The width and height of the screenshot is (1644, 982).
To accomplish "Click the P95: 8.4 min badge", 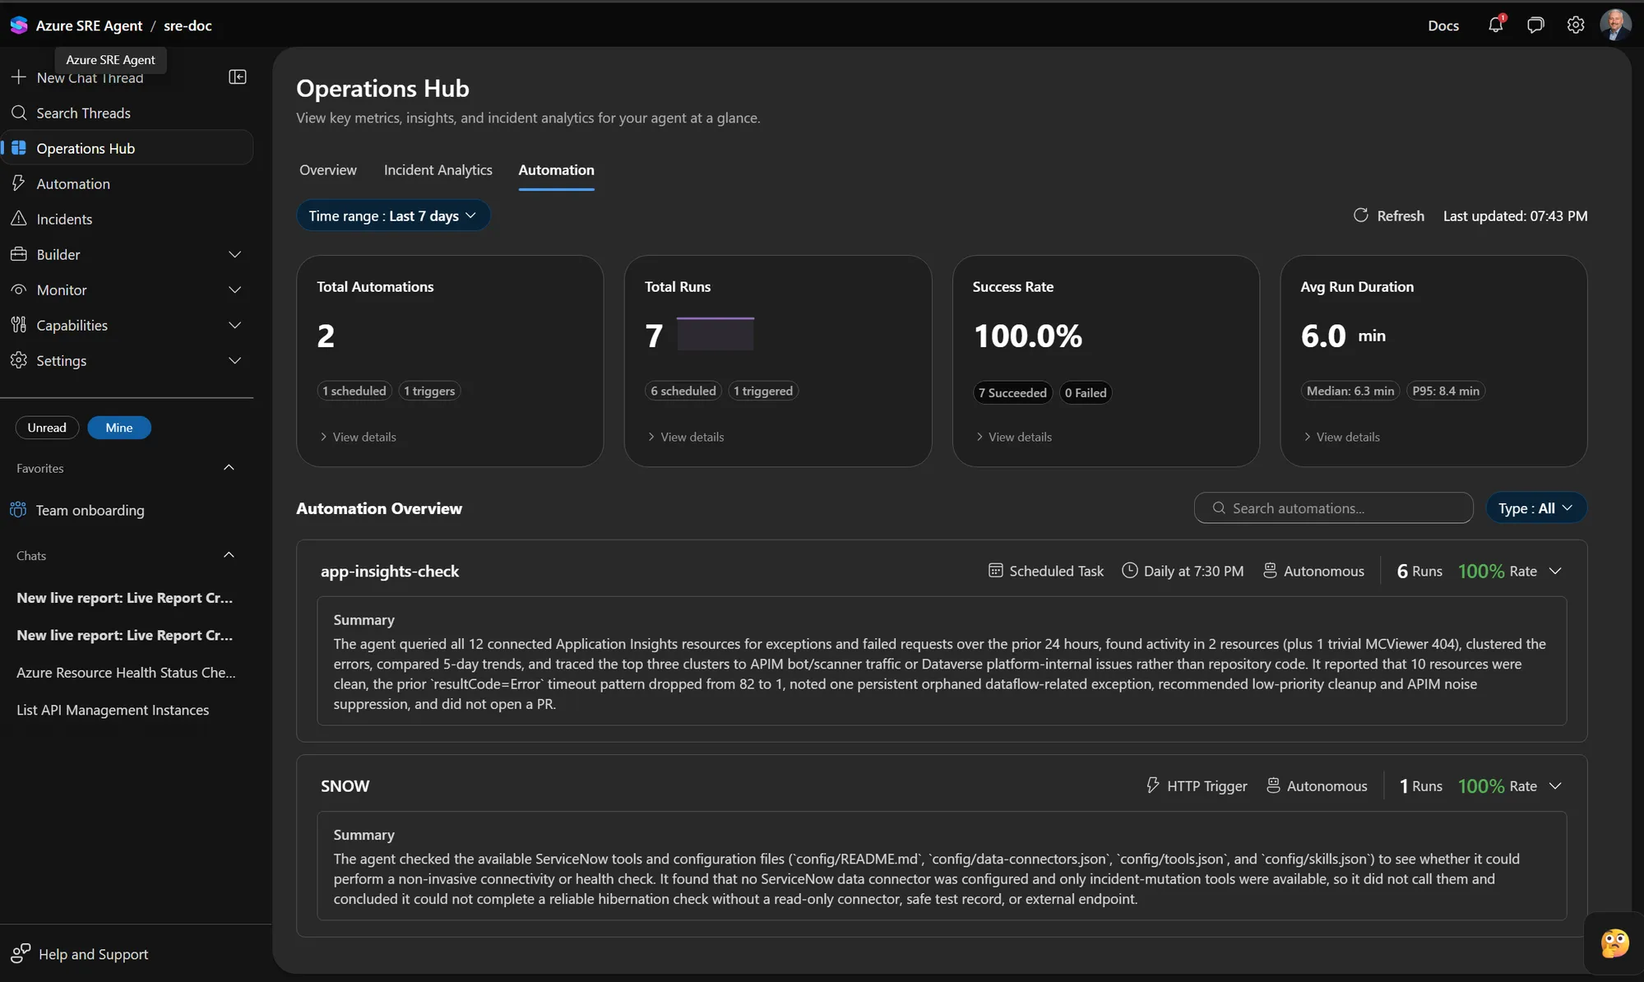I will (1446, 391).
